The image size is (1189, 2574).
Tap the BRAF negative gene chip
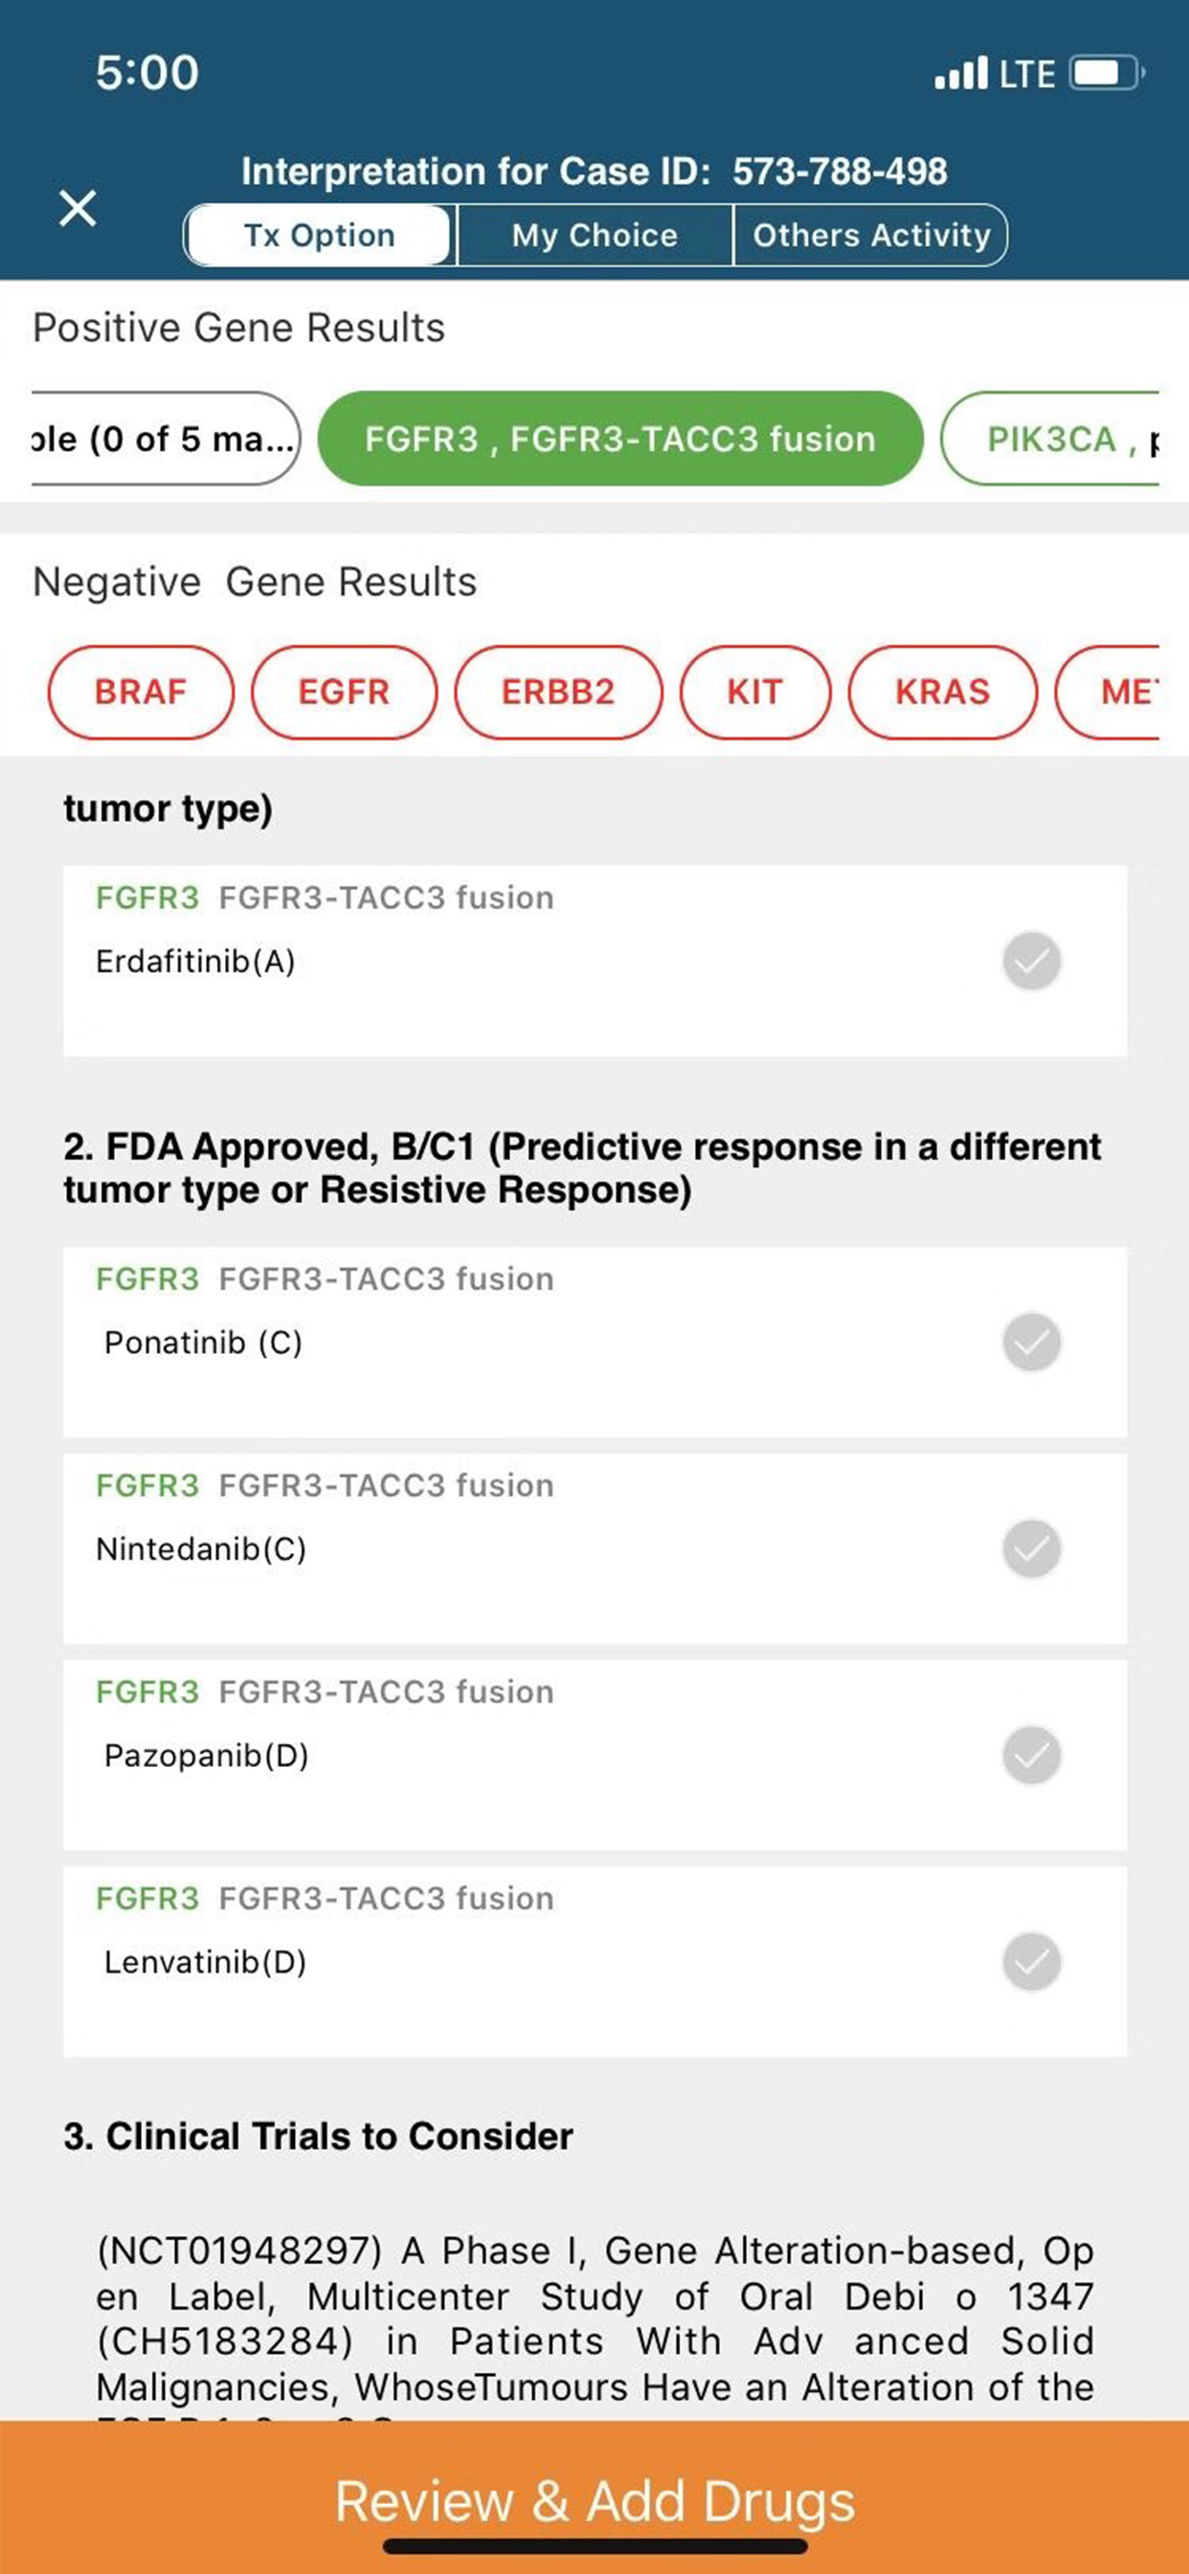click(x=141, y=692)
